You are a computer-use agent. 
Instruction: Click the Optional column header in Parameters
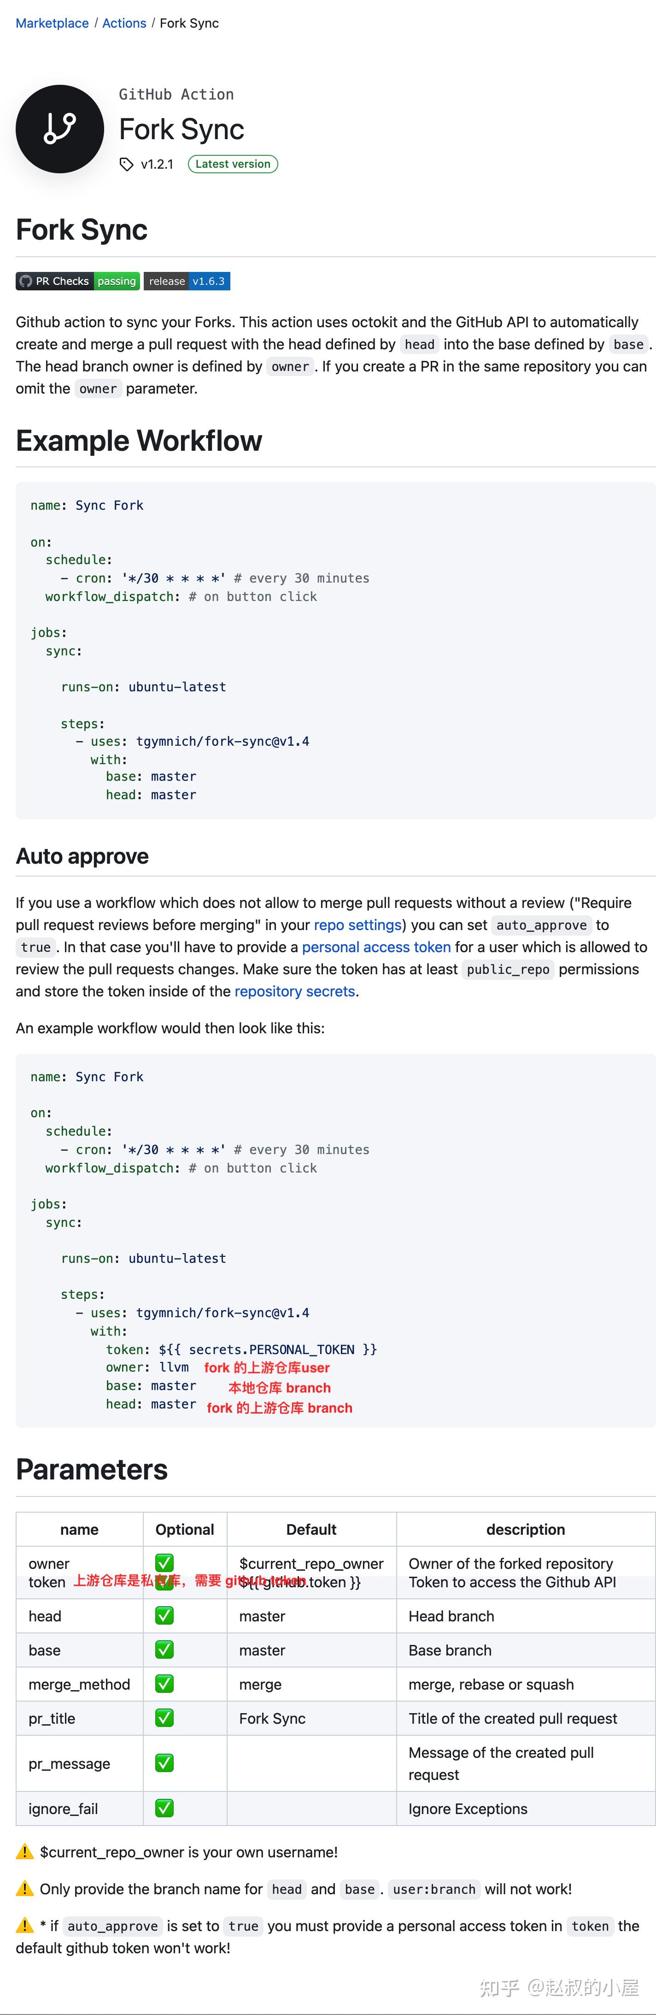pos(185,1529)
